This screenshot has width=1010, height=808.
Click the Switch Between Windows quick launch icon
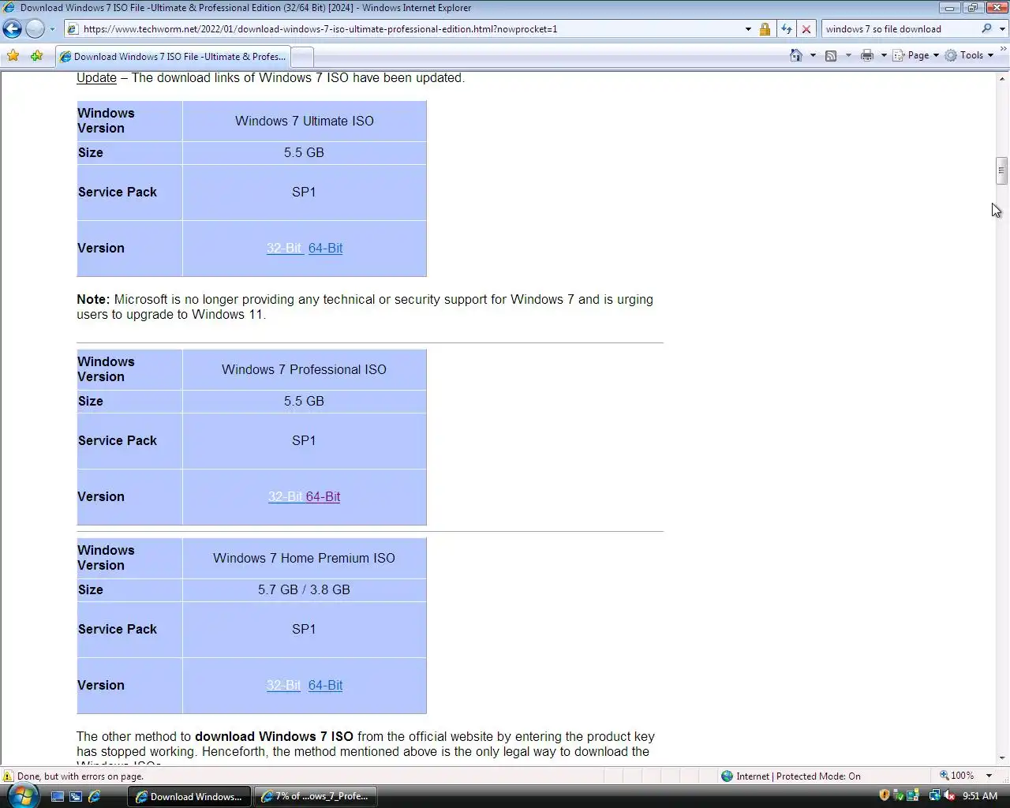point(76,796)
